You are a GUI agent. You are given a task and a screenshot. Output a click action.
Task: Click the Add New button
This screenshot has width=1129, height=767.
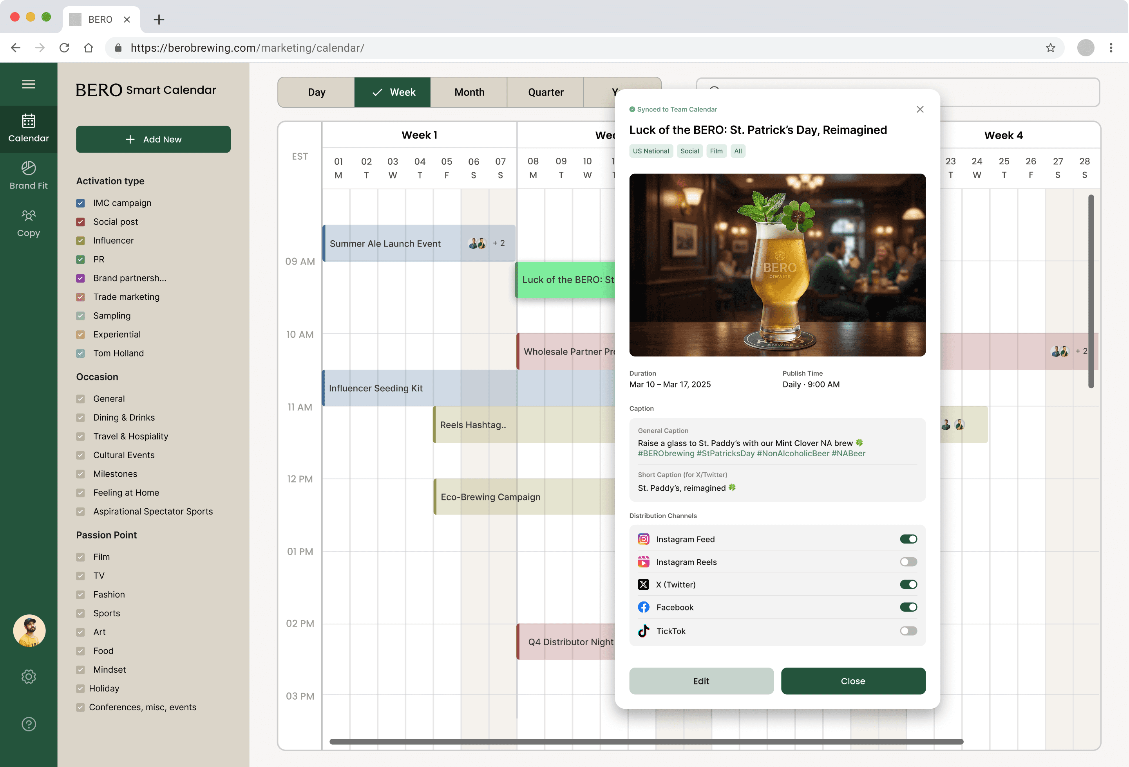pos(153,139)
